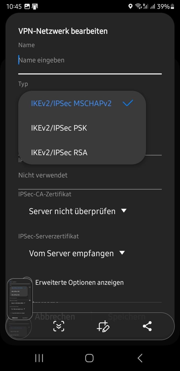The image size is (180, 371).
Task: Focus the Name eingeben text field
Action: coord(90,60)
